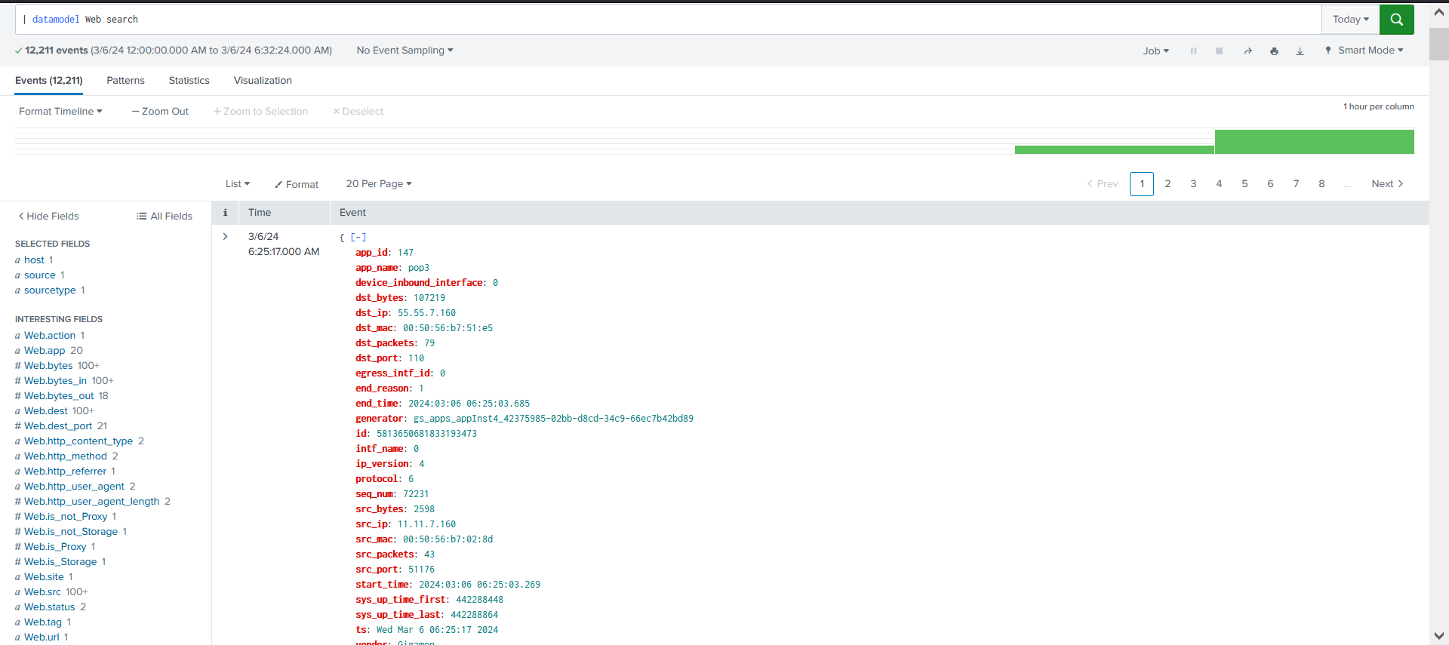
Task: Stop the search job
Action: click(x=1219, y=51)
